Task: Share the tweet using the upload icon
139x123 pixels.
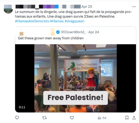Action: tap(134, 118)
